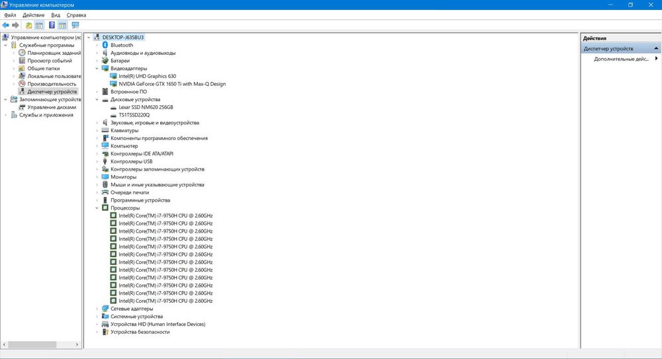Click the Контроллеры USB category icon
Image resolution: width=662 pixels, height=359 pixels.
click(x=105, y=161)
